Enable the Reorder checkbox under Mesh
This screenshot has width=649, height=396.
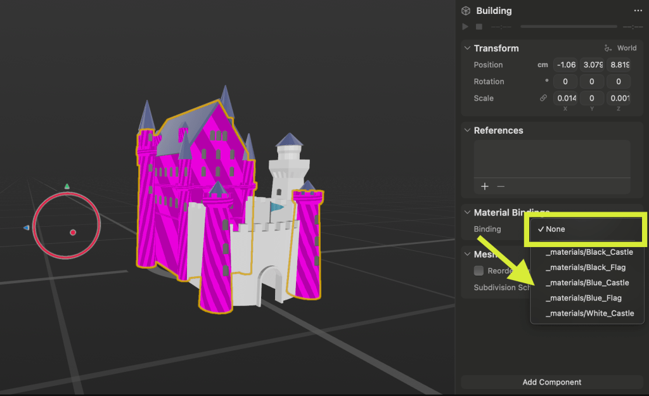(x=480, y=271)
